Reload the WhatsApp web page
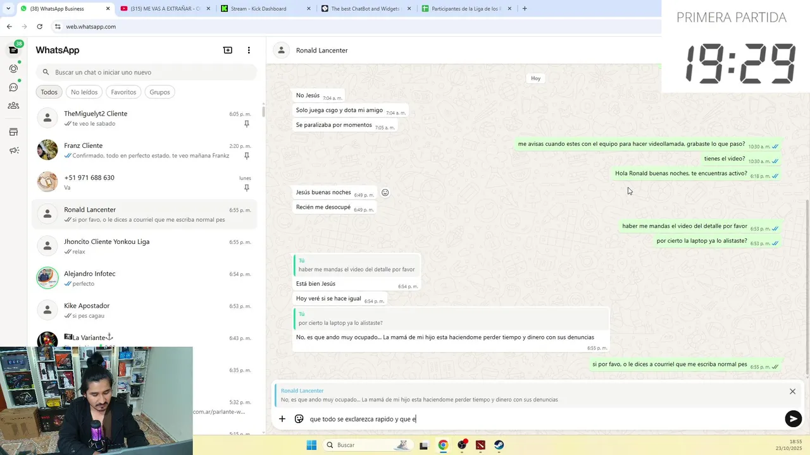This screenshot has width=810, height=455. tap(39, 27)
